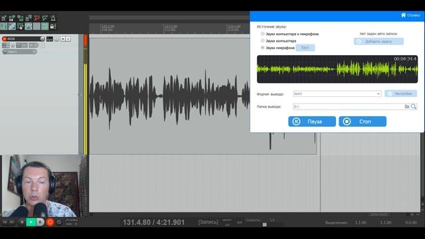Click the track name field

[23, 39]
